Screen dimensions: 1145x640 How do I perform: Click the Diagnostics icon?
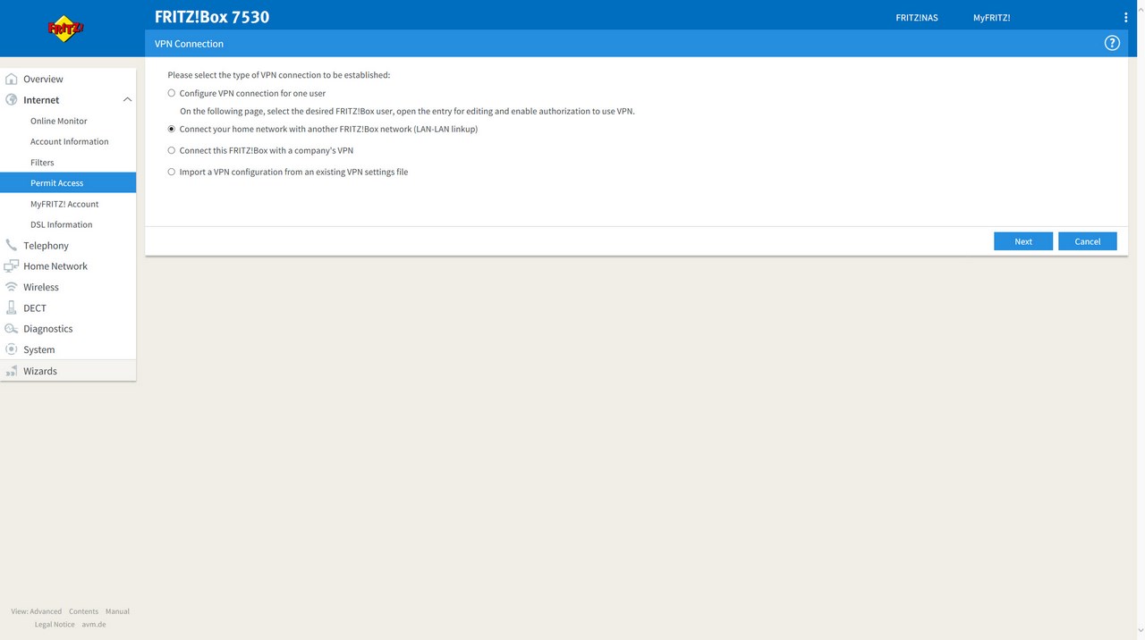pyautogui.click(x=12, y=329)
